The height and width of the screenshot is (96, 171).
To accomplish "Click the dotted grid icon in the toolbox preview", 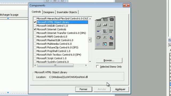I will (x=98, y=44).
